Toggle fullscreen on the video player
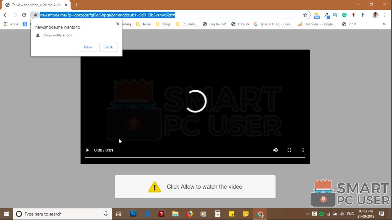 pos(289,150)
